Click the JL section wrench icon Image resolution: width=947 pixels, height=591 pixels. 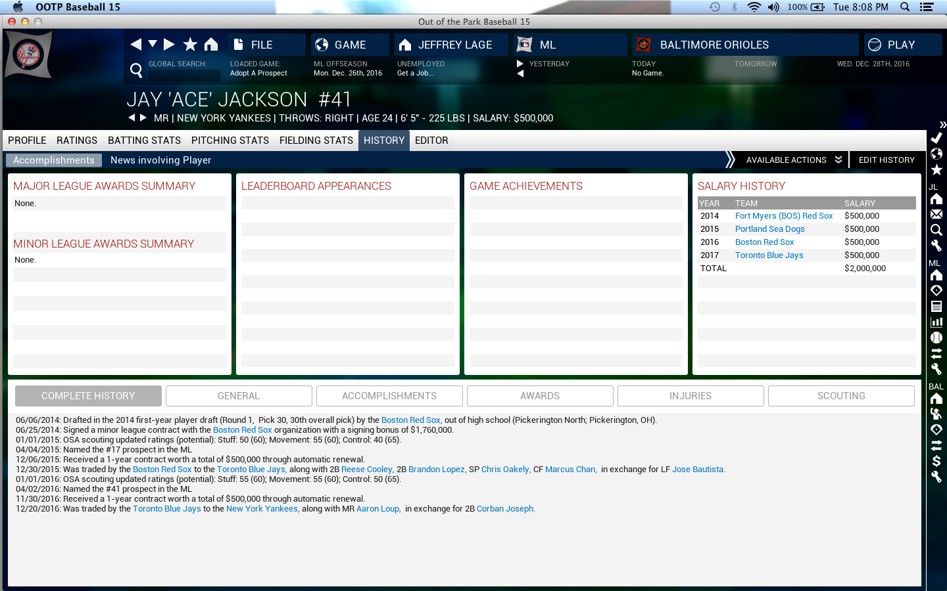tap(936, 246)
